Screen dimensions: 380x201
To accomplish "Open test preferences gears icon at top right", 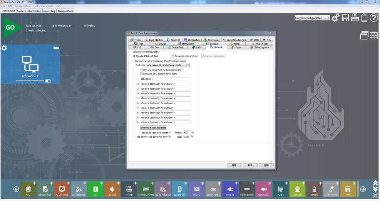I will click(x=335, y=18).
